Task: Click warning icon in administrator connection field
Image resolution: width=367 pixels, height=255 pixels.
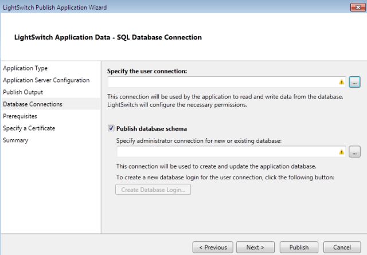Action: click(x=342, y=152)
